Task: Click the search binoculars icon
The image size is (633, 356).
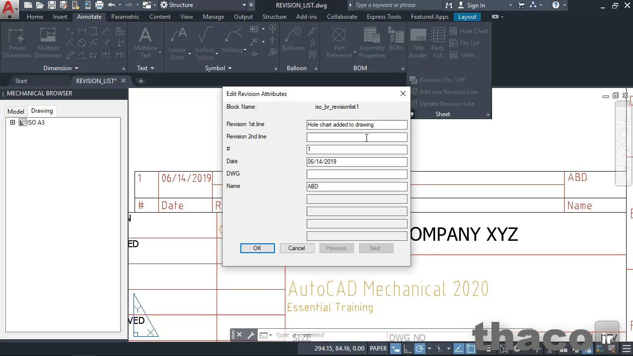Action: coord(449,5)
